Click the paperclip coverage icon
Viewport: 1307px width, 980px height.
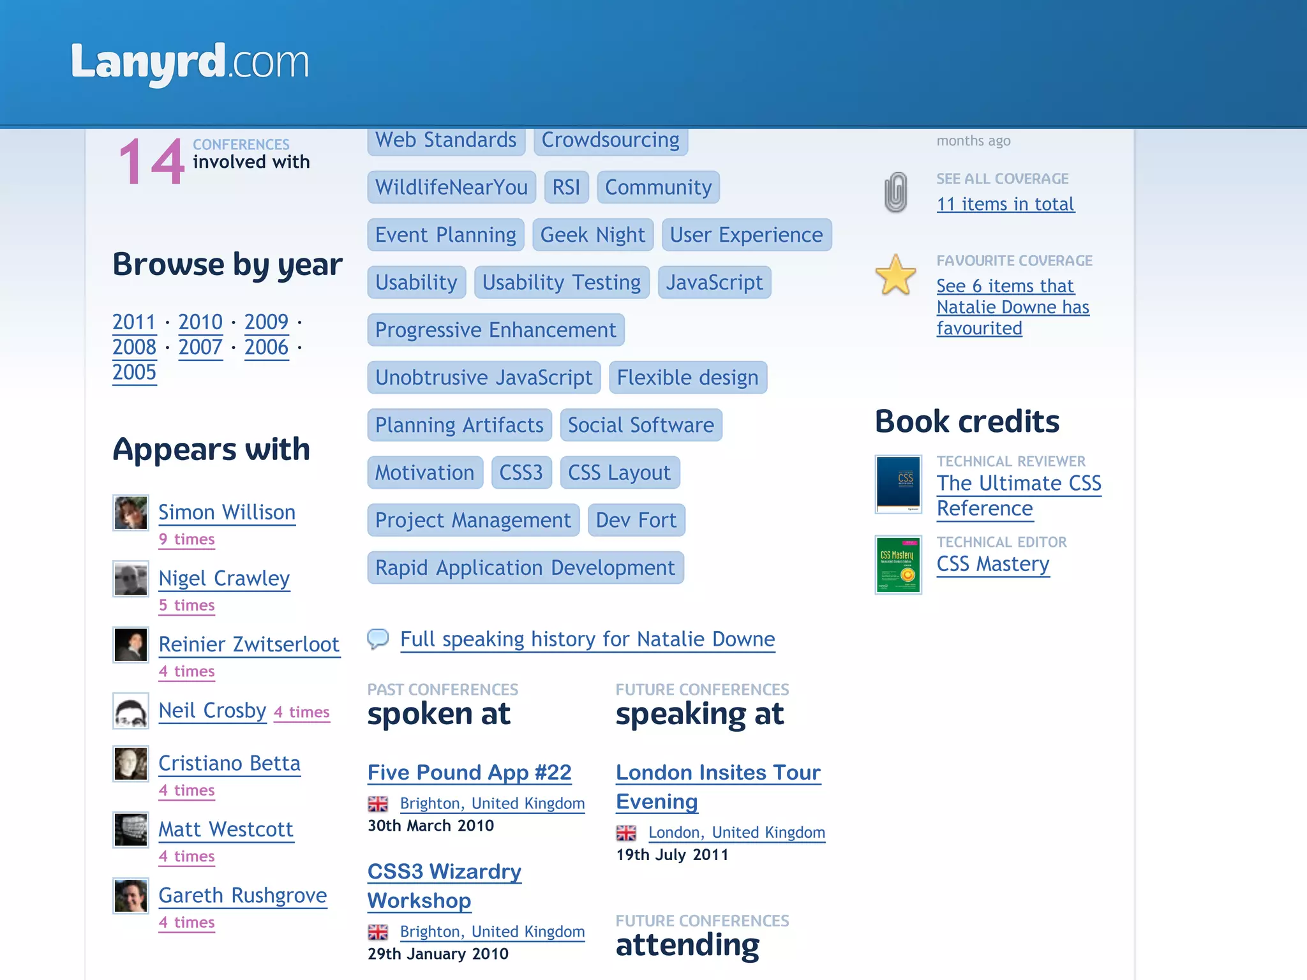pos(896,192)
